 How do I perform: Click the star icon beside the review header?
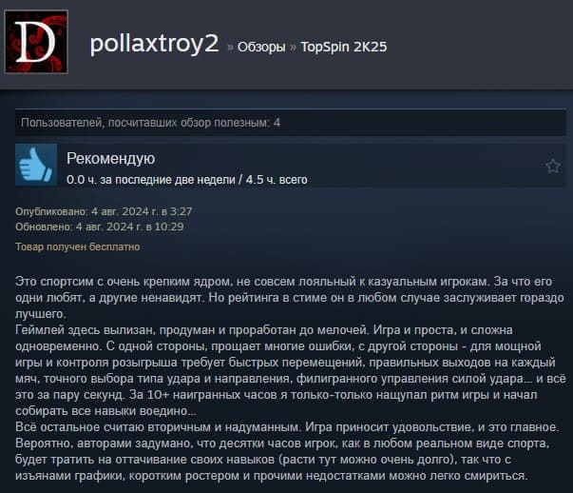coord(553,166)
